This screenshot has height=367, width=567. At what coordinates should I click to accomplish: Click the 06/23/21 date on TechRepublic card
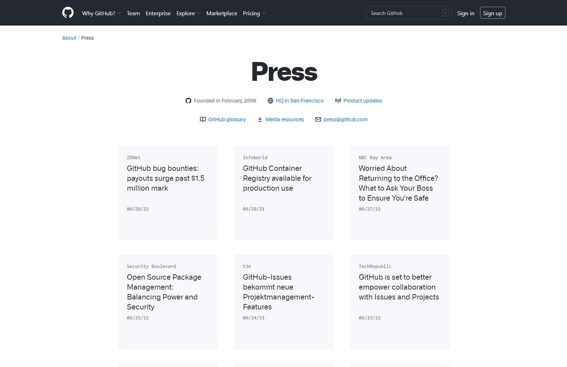(370, 318)
